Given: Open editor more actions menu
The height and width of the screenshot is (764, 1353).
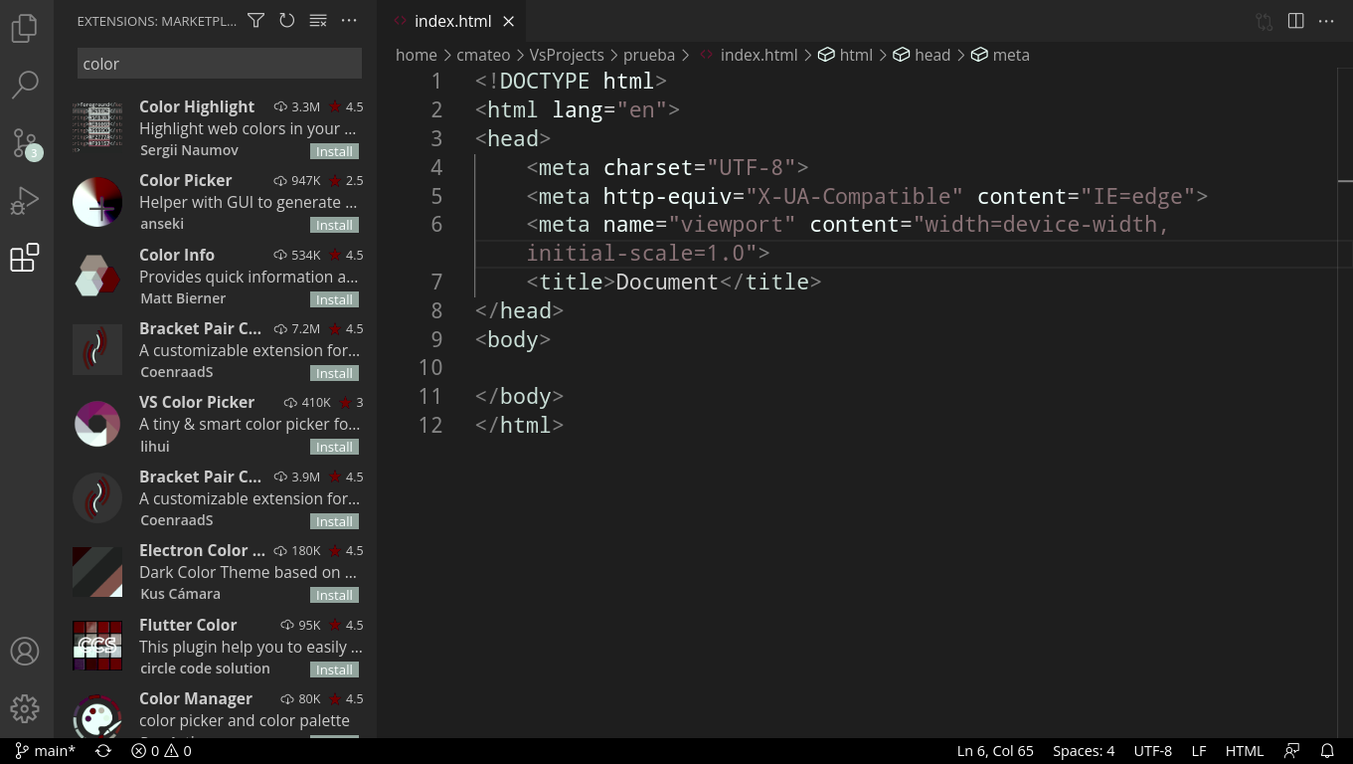Looking at the screenshot, I should click(x=1326, y=21).
